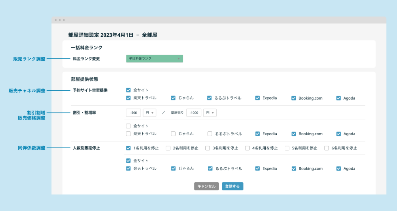Click the -500 discount amount field
The image size is (397, 211).
point(133,113)
